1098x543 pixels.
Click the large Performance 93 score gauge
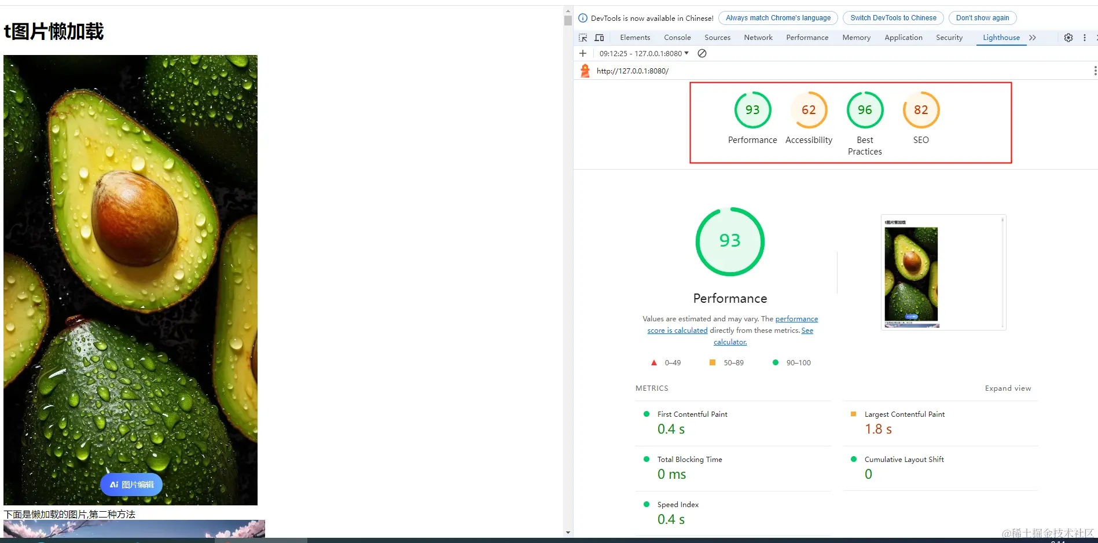730,241
